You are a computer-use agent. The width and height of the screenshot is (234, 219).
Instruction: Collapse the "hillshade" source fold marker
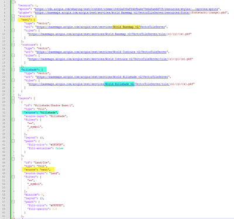[13, 69]
